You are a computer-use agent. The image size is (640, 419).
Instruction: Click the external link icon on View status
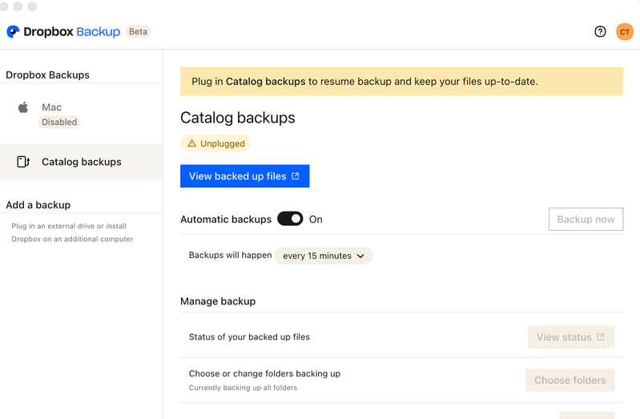(601, 337)
